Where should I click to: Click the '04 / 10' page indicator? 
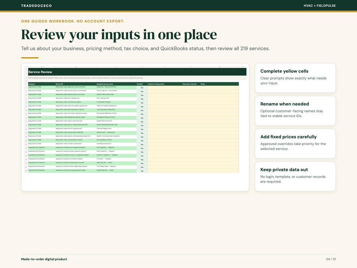coord(331,259)
